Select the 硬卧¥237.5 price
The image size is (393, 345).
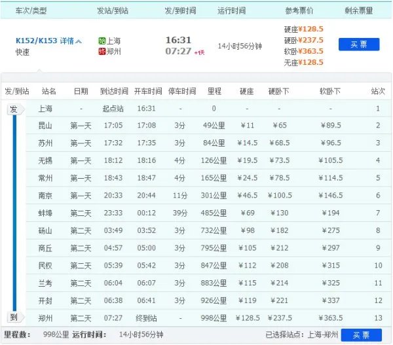click(x=303, y=40)
